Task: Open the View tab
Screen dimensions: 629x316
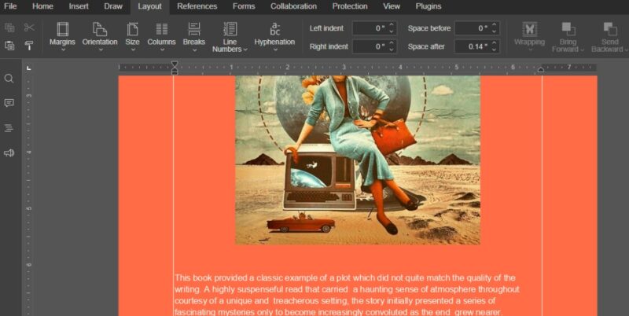Action: [391, 6]
